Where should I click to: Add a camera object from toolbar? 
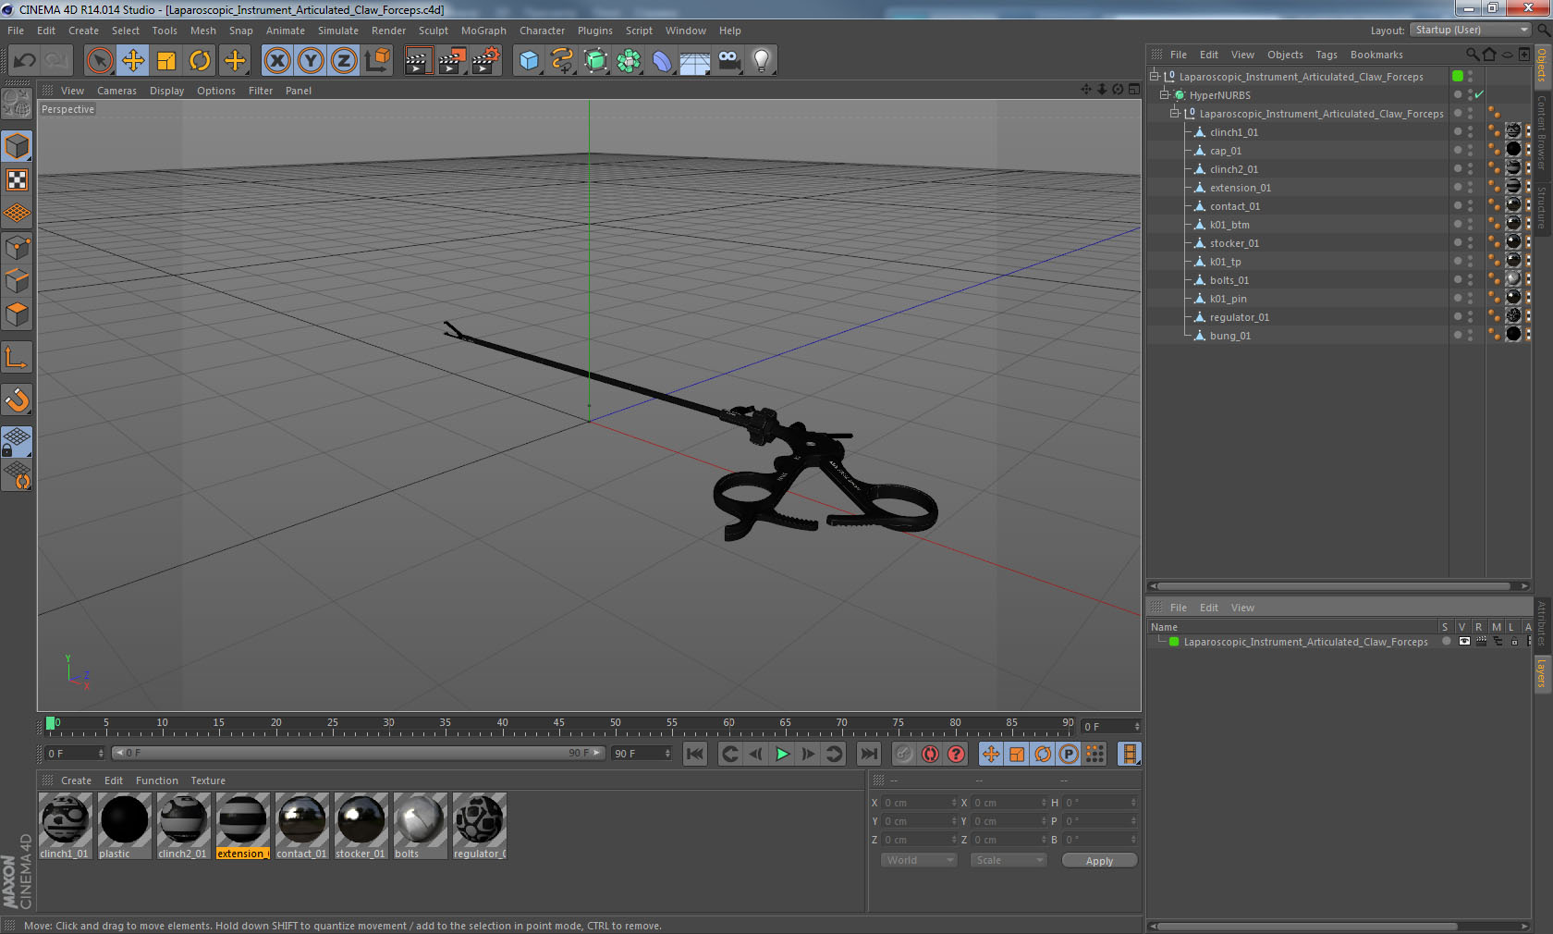pyautogui.click(x=728, y=61)
